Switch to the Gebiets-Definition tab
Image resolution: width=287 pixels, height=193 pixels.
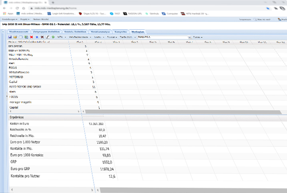(75, 32)
